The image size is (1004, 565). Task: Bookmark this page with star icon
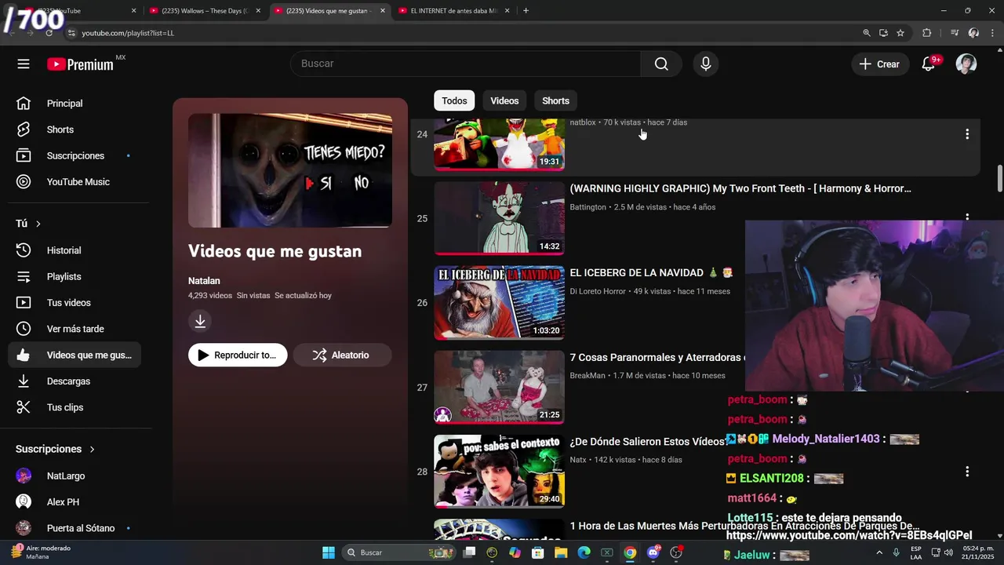900,33
